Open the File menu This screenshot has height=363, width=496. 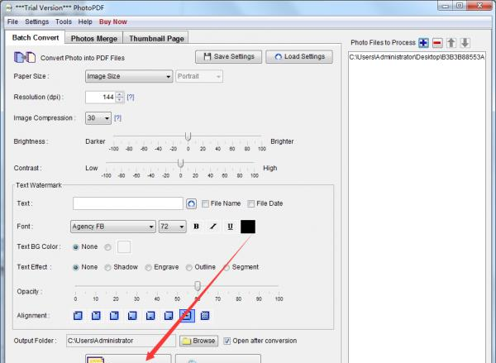click(x=12, y=21)
